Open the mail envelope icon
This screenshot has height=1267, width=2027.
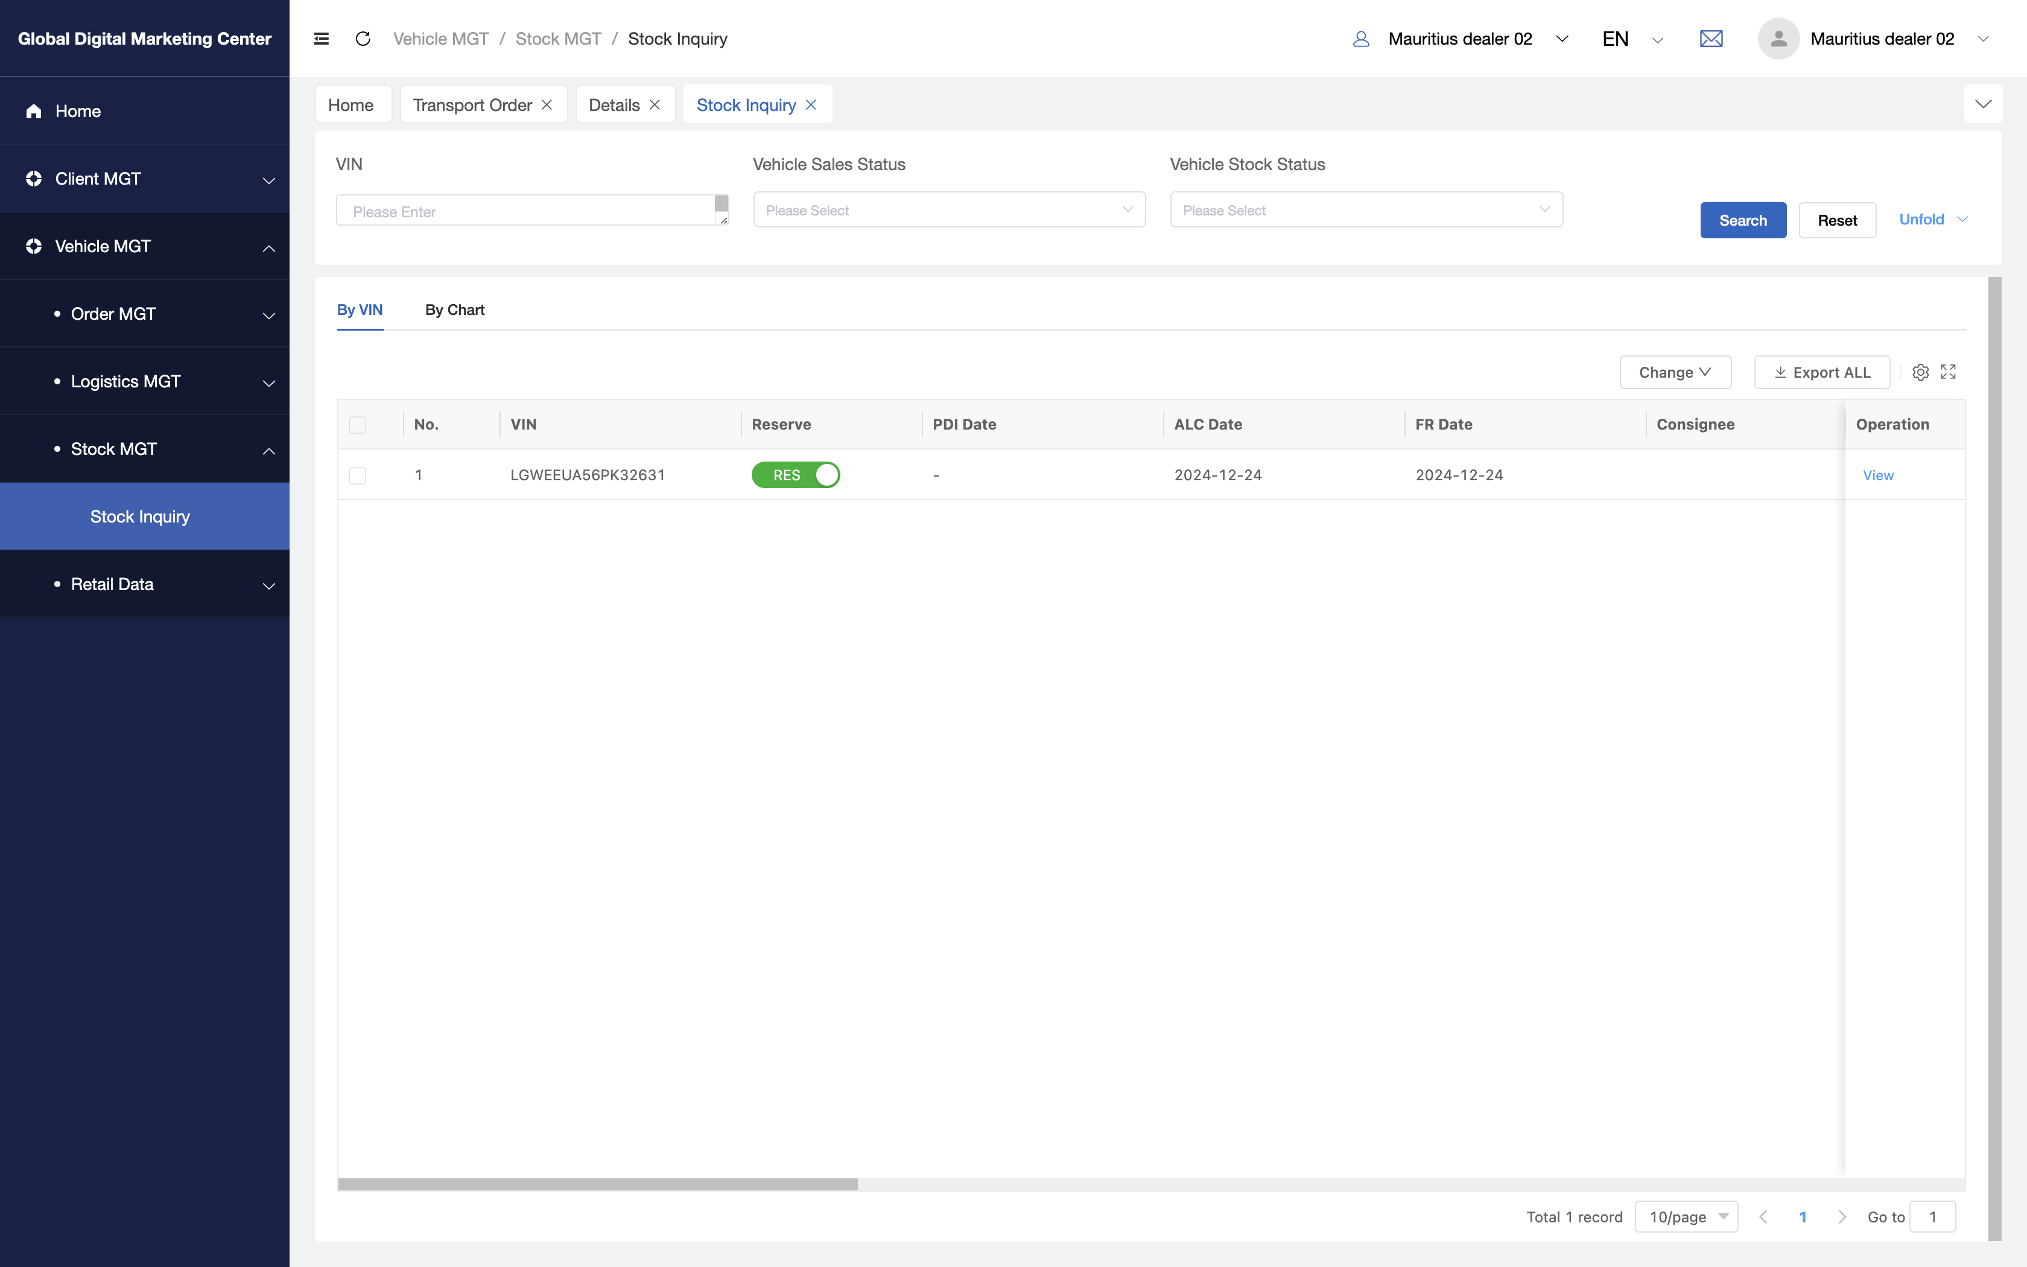[1711, 39]
